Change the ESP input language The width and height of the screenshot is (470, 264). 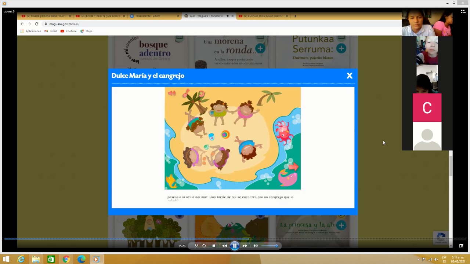click(444, 259)
